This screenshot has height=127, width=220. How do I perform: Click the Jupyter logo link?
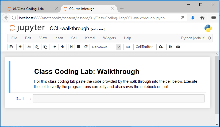(27, 28)
